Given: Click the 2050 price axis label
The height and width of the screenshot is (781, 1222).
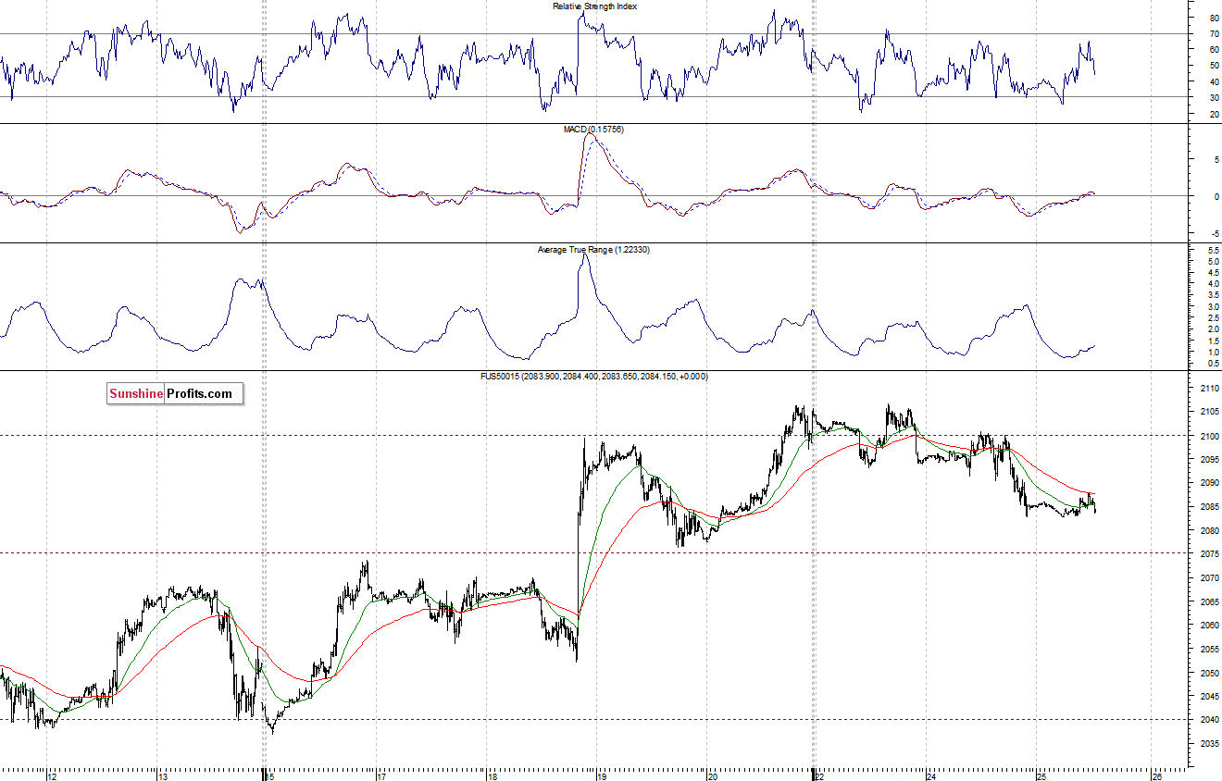Looking at the screenshot, I should point(1210,674).
